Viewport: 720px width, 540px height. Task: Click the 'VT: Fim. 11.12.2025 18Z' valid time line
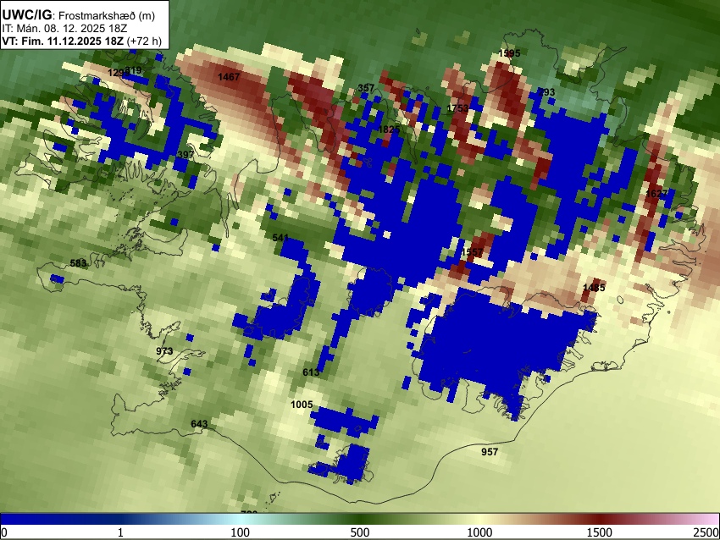[81, 41]
